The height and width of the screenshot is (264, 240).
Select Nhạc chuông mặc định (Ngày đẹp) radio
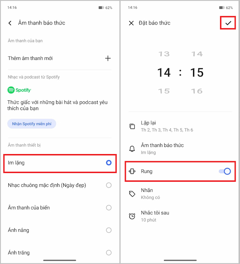[x=109, y=185]
